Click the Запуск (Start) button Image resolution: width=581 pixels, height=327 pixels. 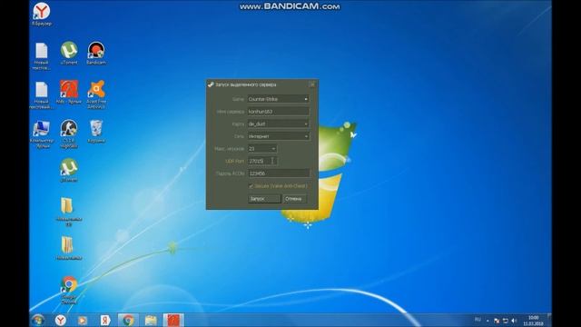(x=264, y=199)
